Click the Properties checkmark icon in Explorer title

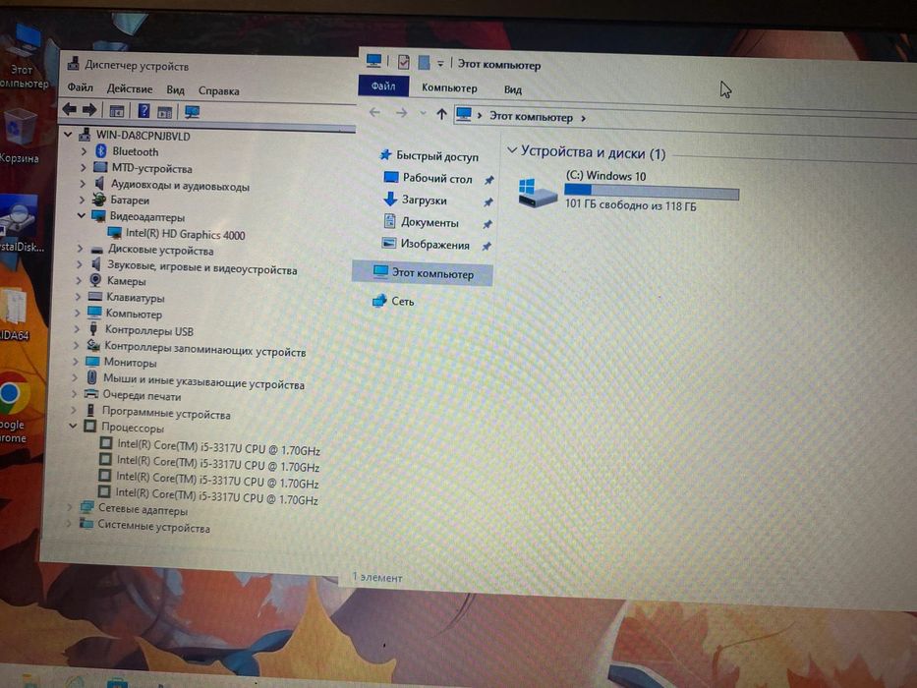tap(403, 61)
